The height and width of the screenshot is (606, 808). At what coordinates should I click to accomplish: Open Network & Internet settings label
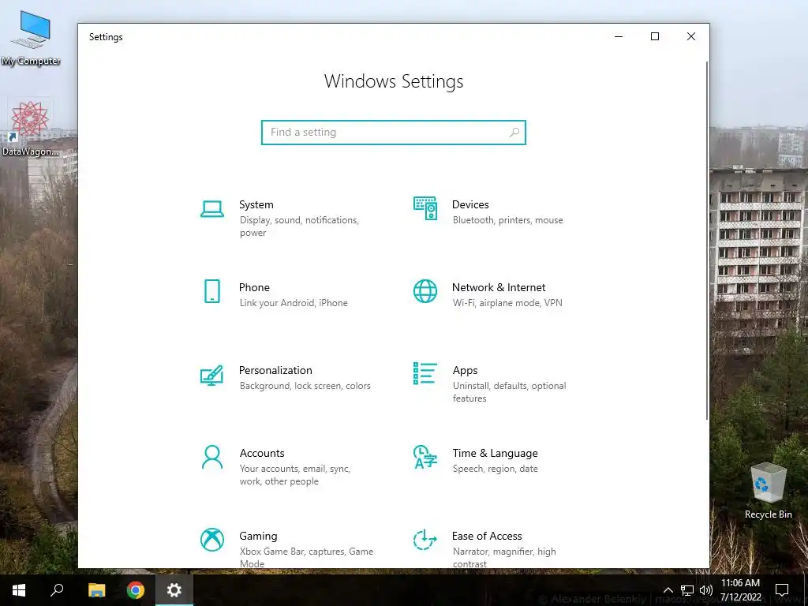click(x=499, y=287)
